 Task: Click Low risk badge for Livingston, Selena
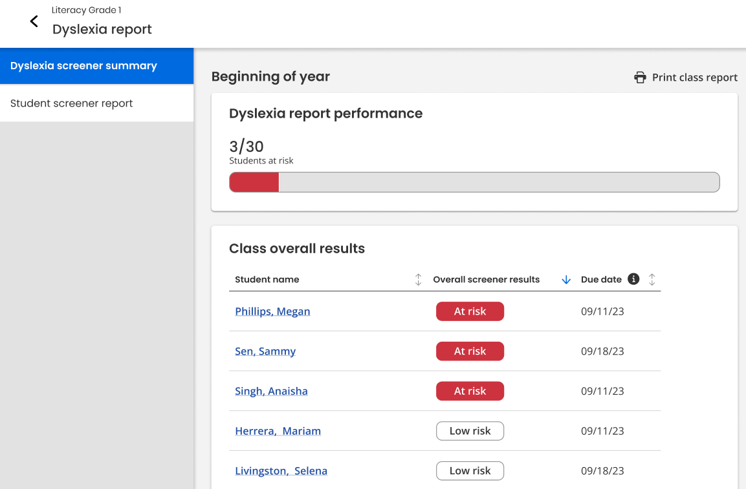(x=470, y=471)
